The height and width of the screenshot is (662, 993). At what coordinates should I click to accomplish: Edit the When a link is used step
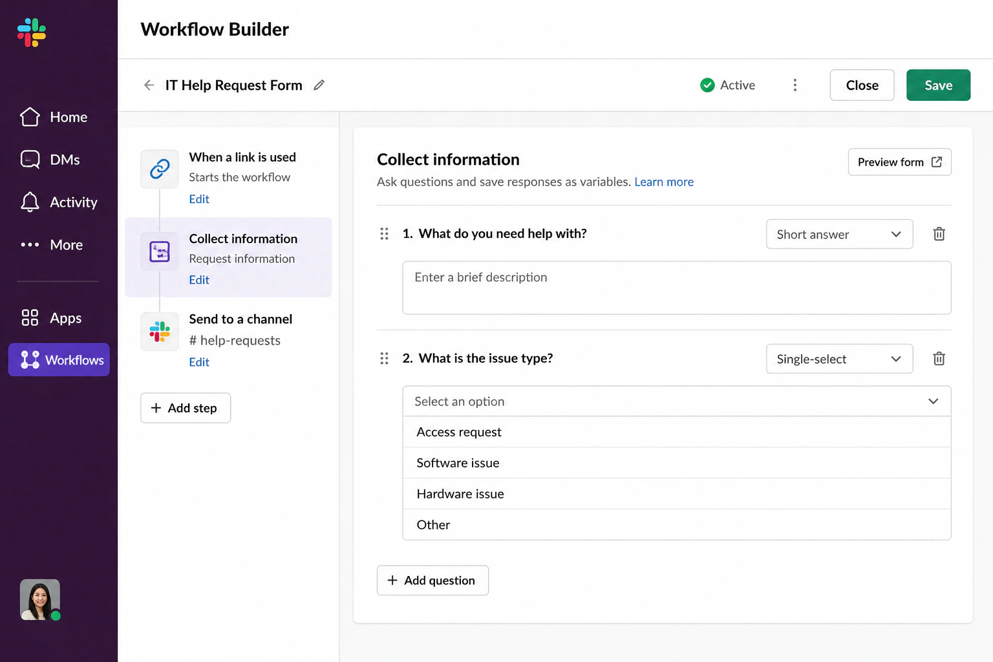click(199, 199)
